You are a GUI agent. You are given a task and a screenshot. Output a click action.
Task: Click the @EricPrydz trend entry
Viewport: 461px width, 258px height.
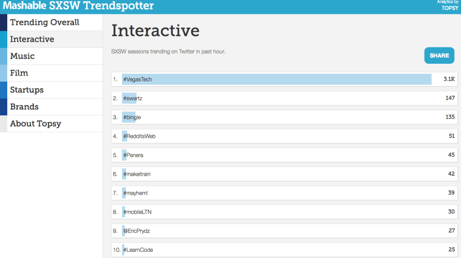tap(138, 231)
